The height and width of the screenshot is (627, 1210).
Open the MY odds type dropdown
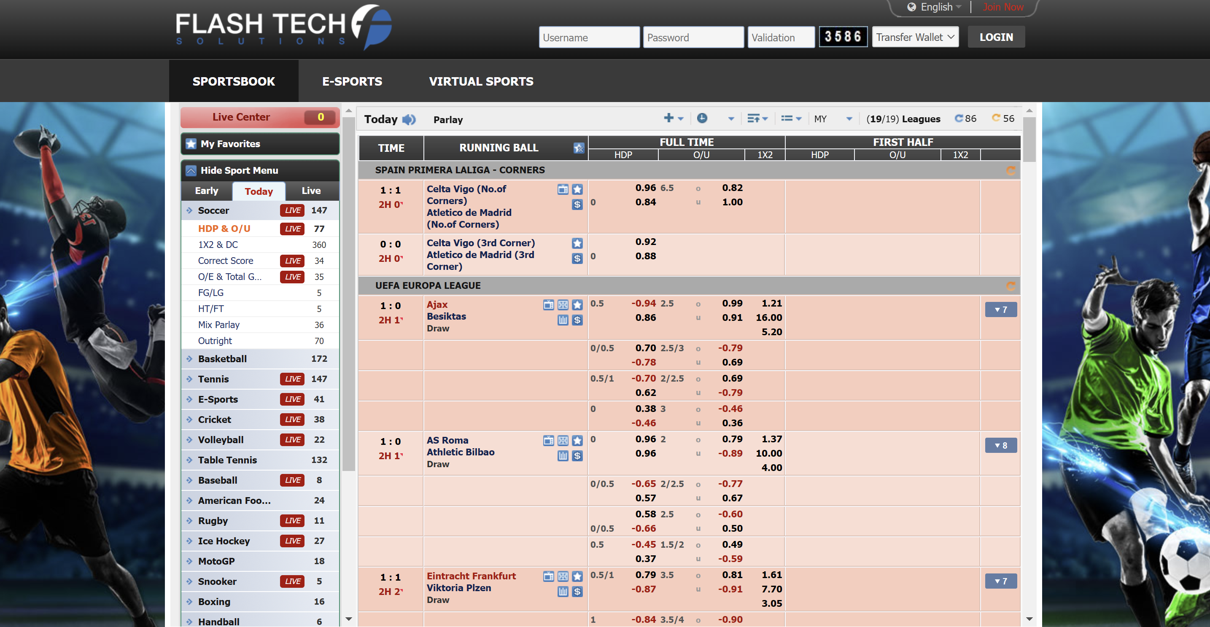(x=833, y=119)
